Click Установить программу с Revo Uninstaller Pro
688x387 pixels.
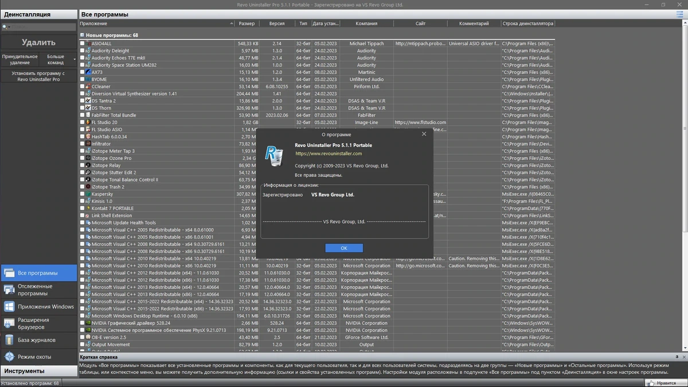(38, 76)
